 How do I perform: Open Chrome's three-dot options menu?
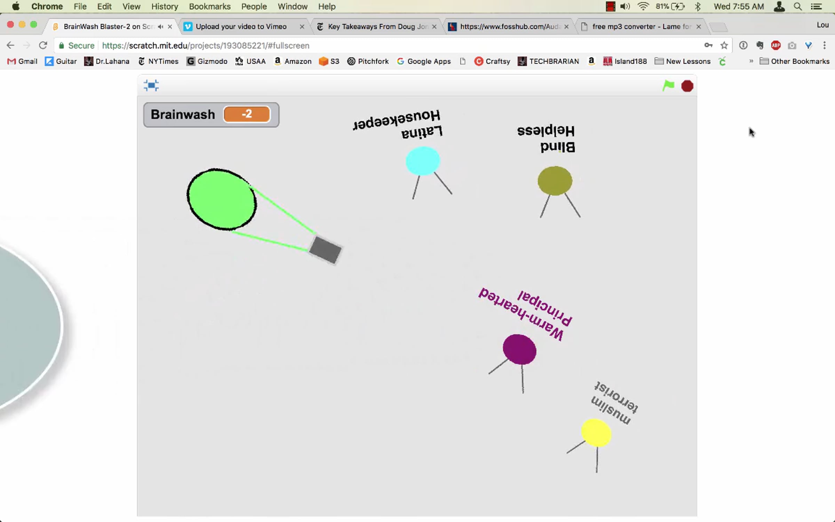click(x=824, y=46)
